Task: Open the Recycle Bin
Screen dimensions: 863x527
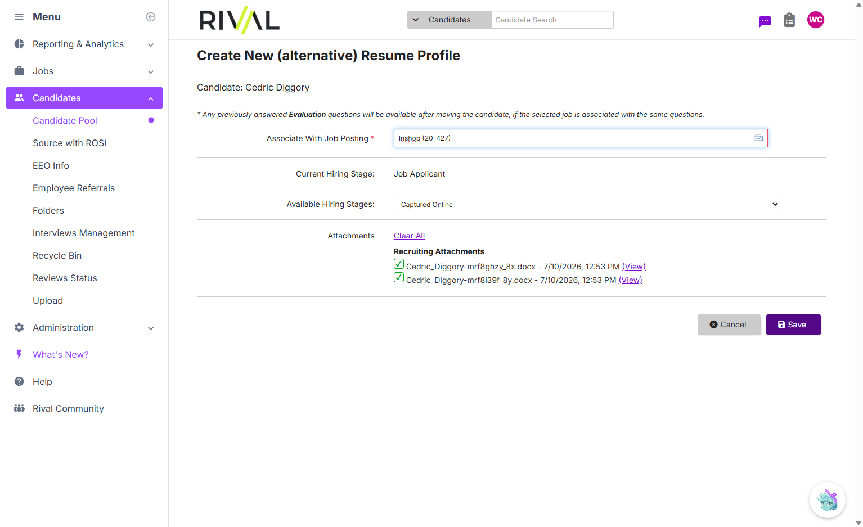Action: tap(57, 255)
